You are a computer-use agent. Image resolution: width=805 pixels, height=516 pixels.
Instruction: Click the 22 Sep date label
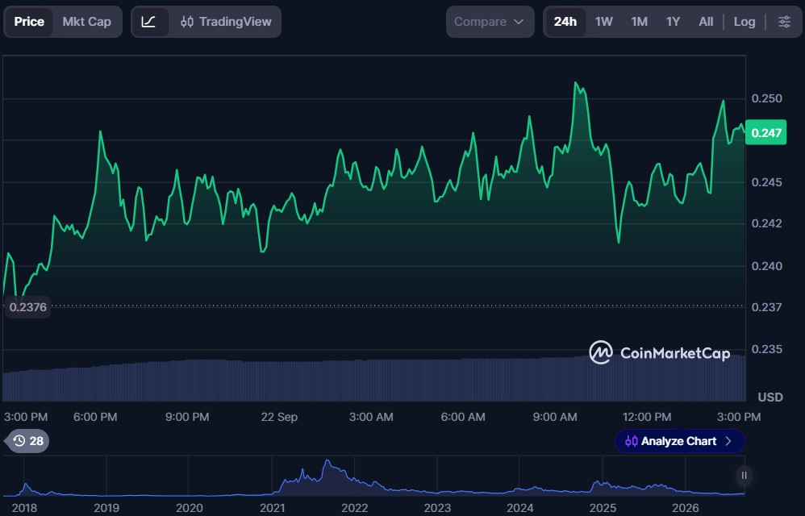pos(279,417)
